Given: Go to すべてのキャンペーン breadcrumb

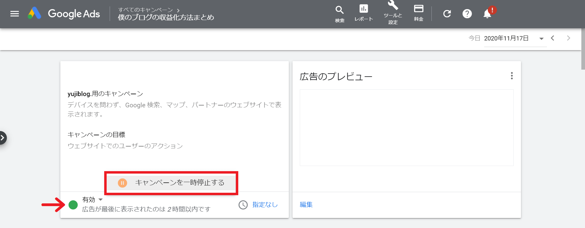Looking at the screenshot, I should coord(145,10).
